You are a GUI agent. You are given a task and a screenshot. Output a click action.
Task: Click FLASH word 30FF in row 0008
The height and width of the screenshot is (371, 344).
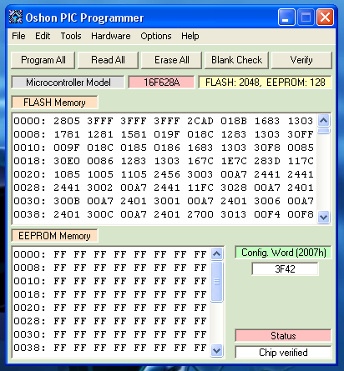click(x=301, y=134)
